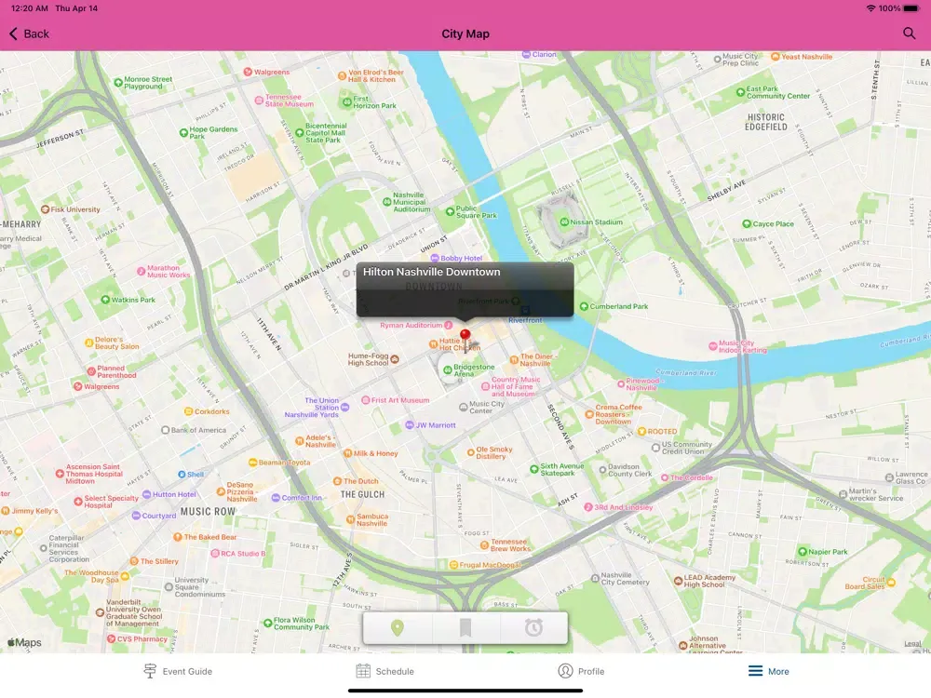Tap the location pin map filter button
Viewport: 931px width, 698px height.
click(x=398, y=627)
